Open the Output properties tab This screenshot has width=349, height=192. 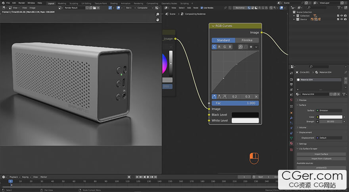[291, 85]
